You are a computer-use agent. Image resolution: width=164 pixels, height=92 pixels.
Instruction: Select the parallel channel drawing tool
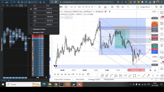coord(107,76)
